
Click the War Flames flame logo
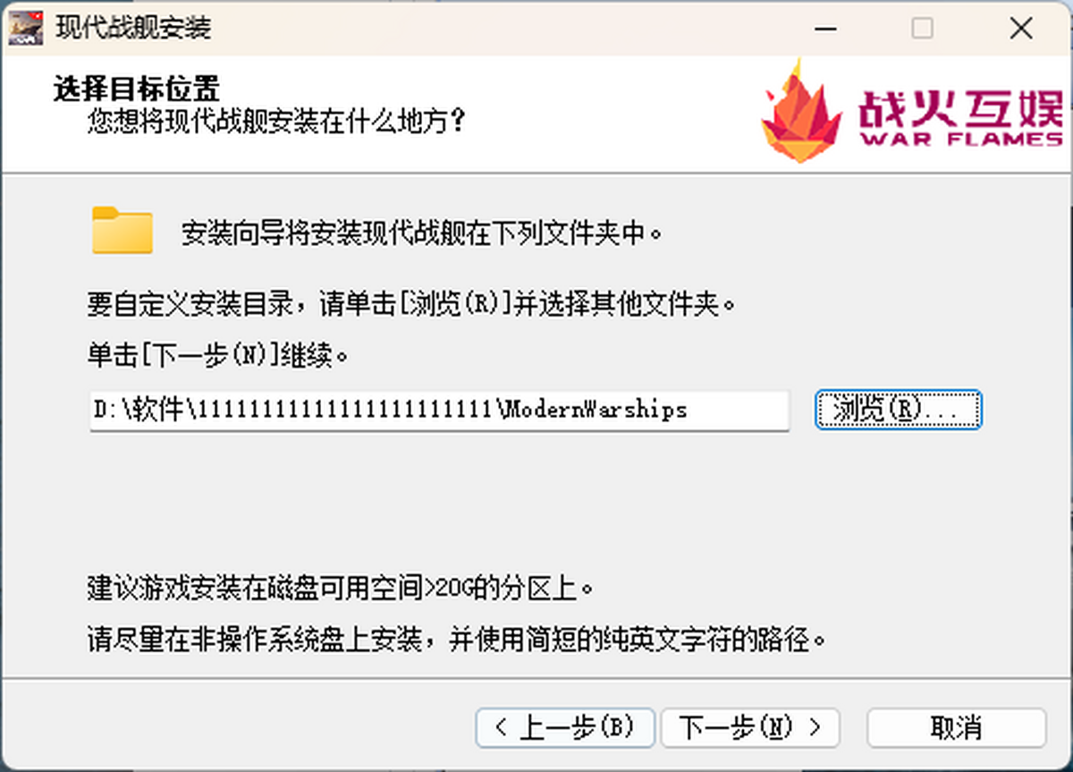point(800,112)
